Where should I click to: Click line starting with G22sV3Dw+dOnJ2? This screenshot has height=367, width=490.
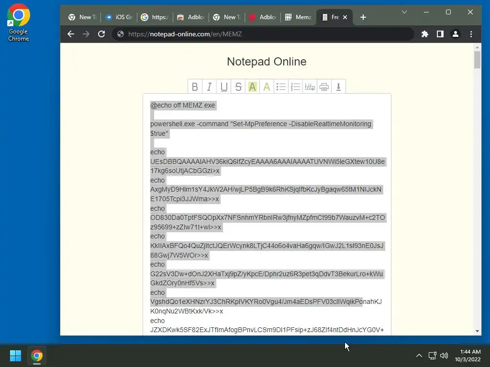coord(267,274)
